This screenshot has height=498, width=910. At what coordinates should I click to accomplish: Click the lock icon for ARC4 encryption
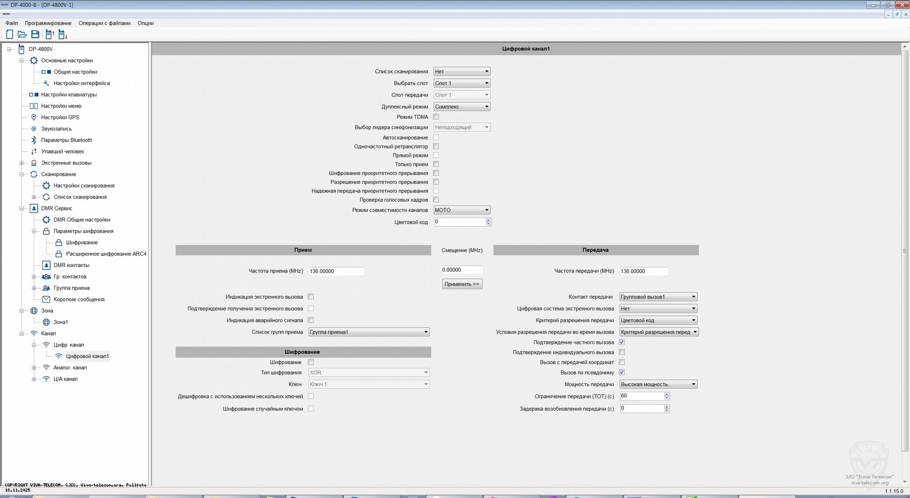click(x=59, y=254)
